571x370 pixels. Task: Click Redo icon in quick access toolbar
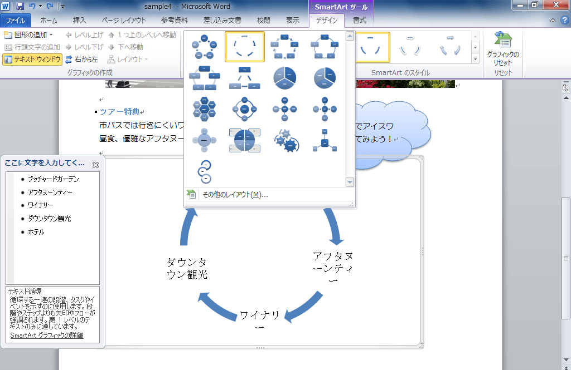point(50,6)
